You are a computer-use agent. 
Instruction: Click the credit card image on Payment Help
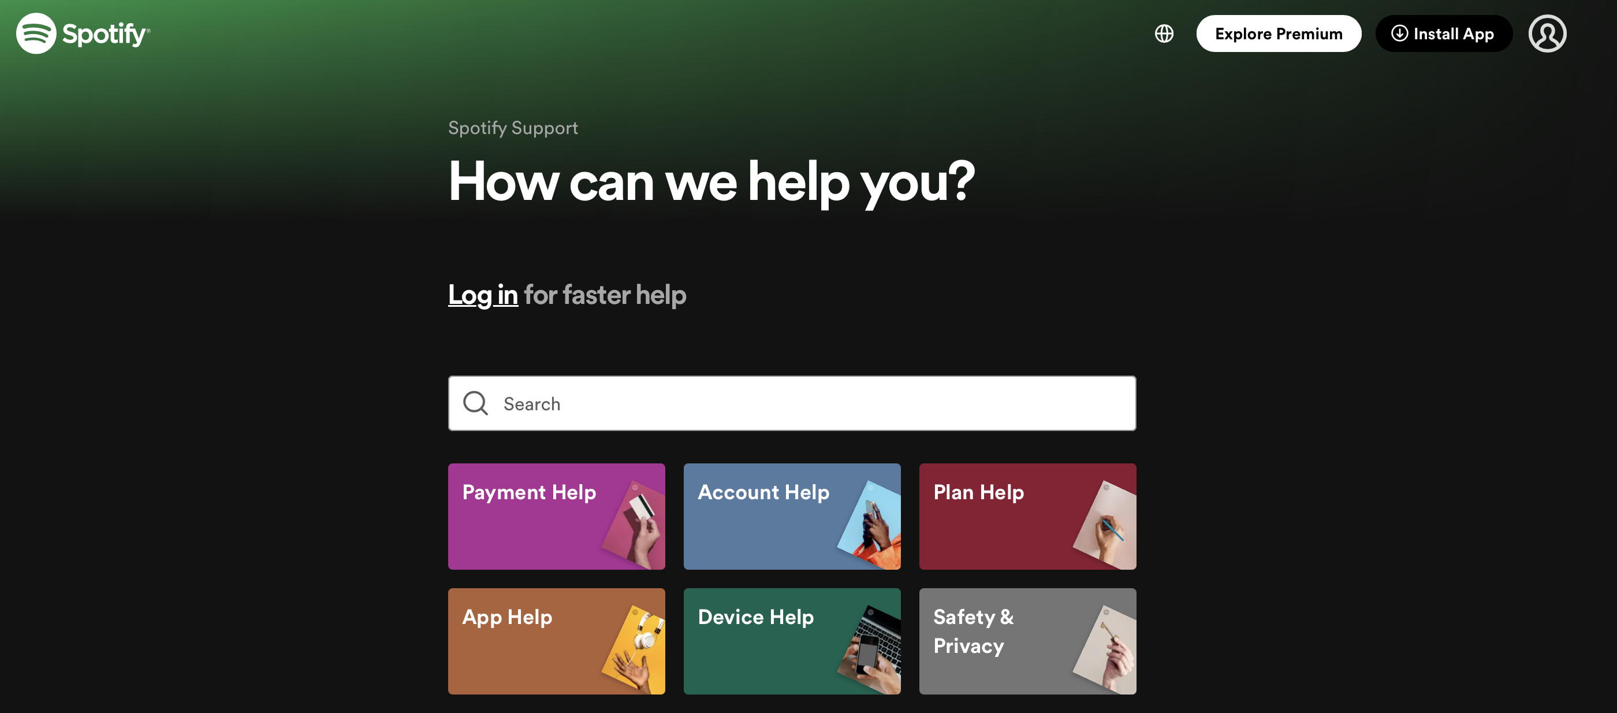(x=634, y=525)
